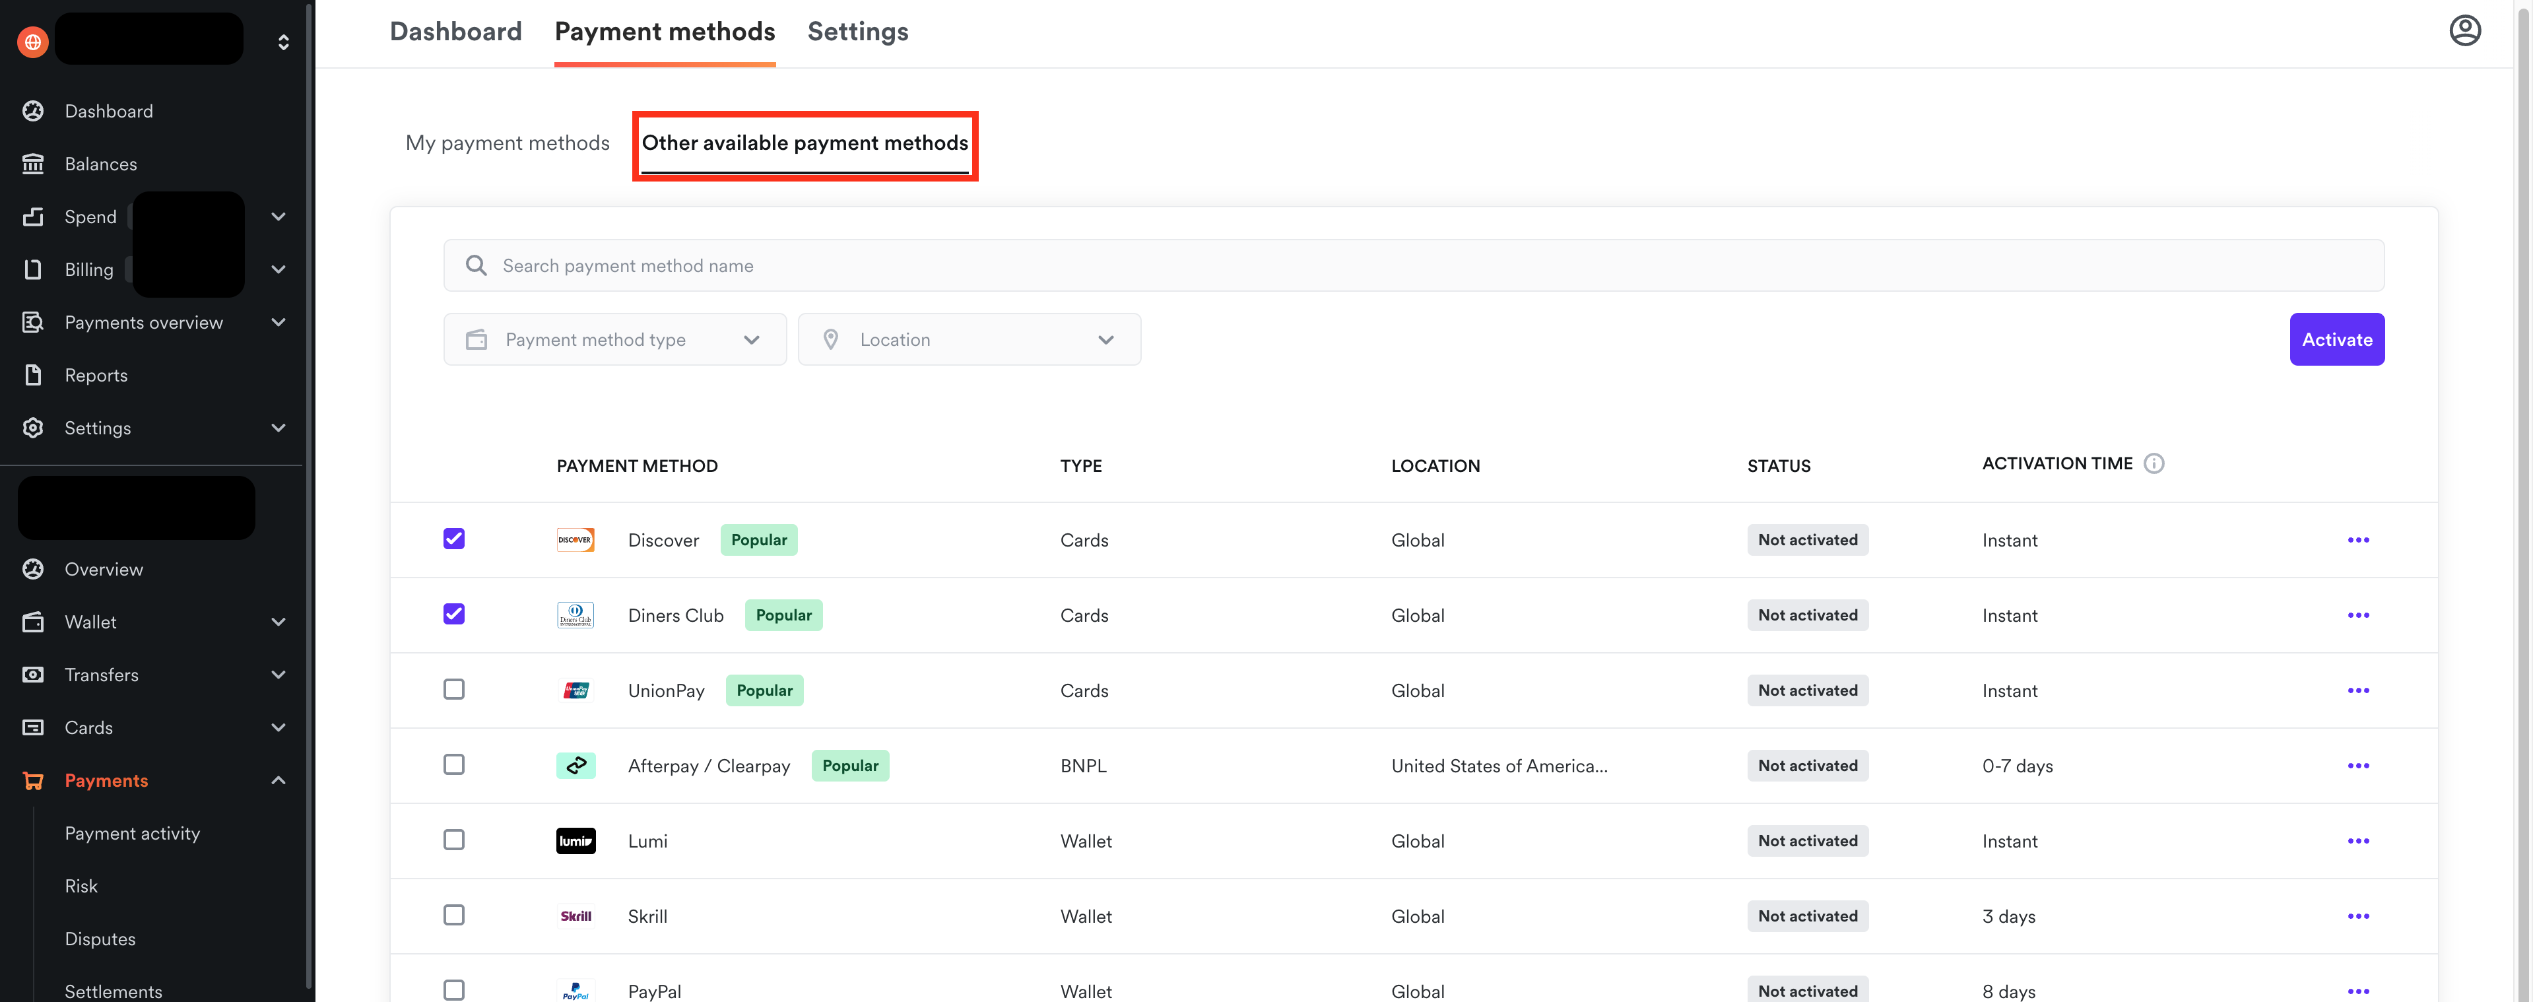Open the Settings top tab
Image resolution: width=2533 pixels, height=1002 pixels.
857,32
